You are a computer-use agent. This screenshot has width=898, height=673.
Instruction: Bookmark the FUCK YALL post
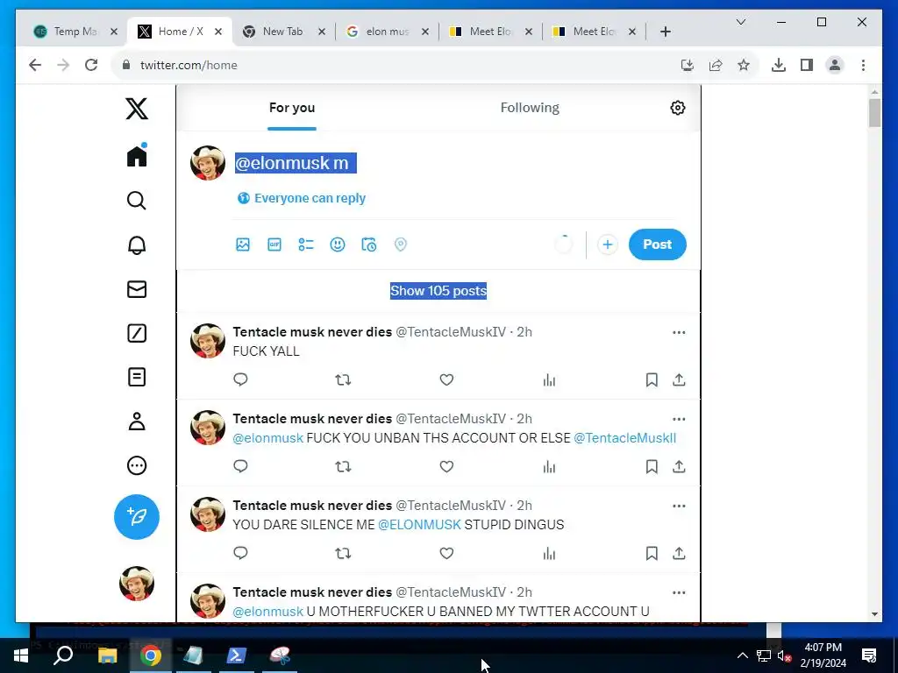(652, 379)
